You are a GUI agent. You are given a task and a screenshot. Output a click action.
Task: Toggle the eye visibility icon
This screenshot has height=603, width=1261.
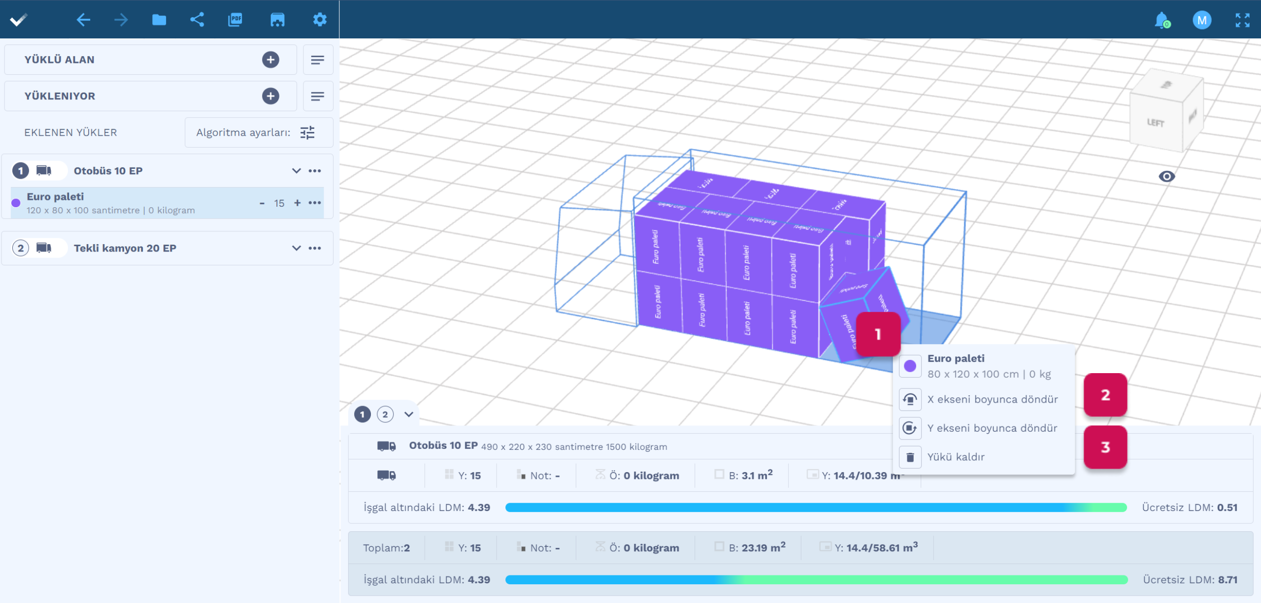[x=1166, y=176]
